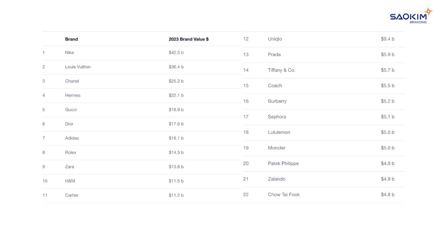Select rank number 21 beside Zalando
This screenshot has width=447, height=234.
[x=246, y=179]
